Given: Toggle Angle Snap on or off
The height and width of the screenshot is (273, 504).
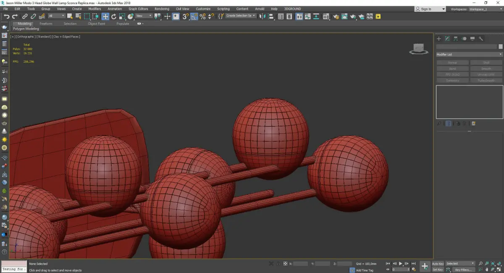Looking at the screenshot, I should pyautogui.click(x=194, y=16).
